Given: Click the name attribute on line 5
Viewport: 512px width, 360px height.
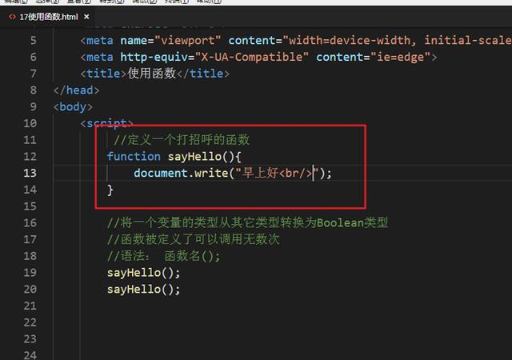Looking at the screenshot, I should click(134, 41).
